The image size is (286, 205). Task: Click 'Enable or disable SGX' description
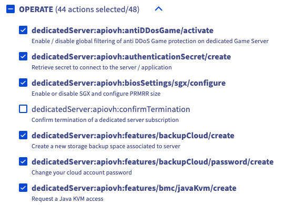(96, 94)
